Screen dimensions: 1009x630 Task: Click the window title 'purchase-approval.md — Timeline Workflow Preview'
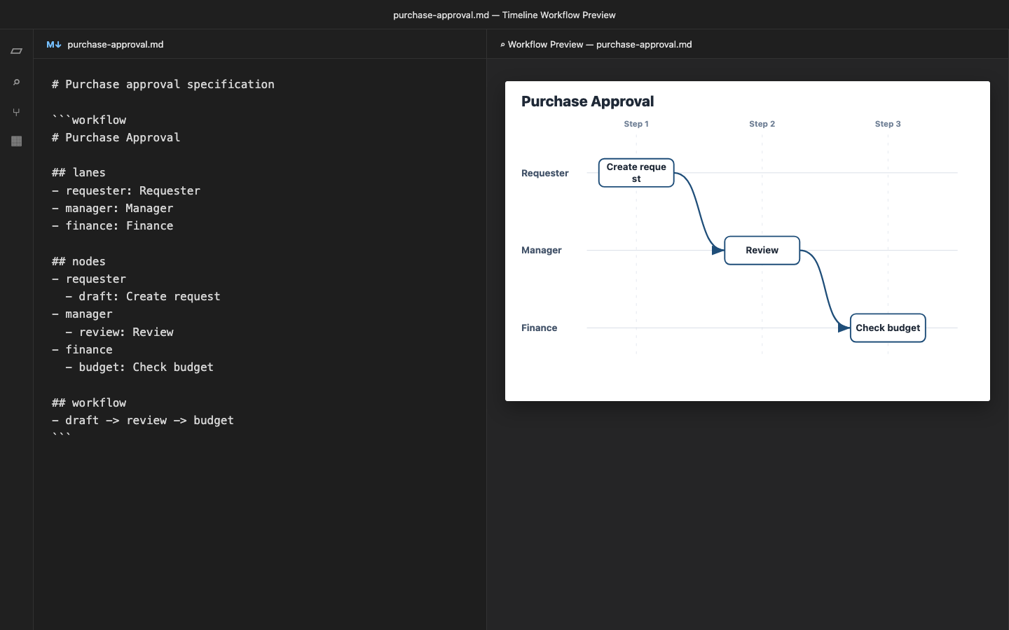[504, 15]
